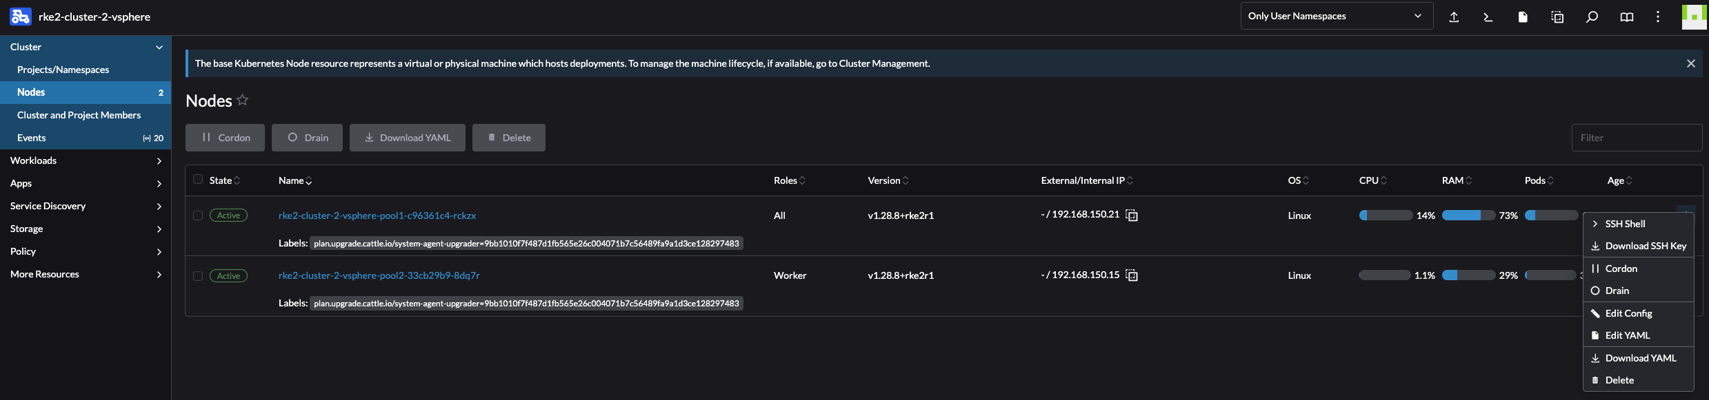1709x400 pixels.
Task: Click Download YAML toolbar button
Action: (408, 138)
